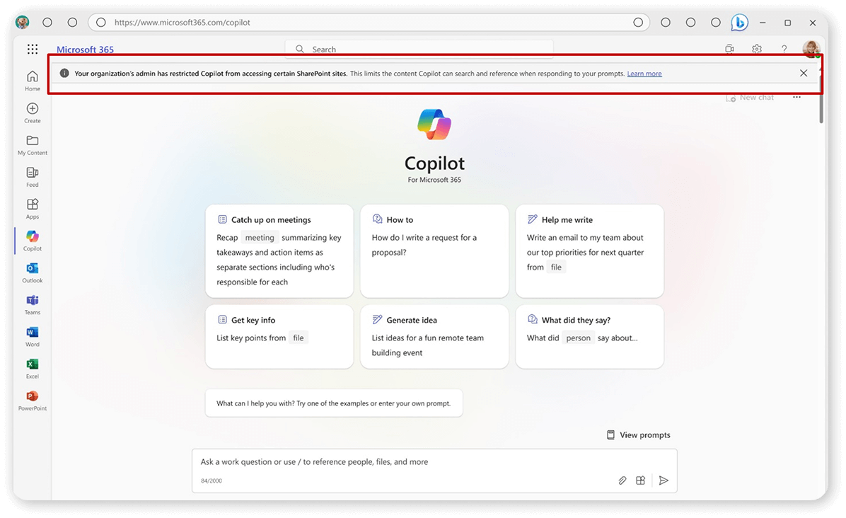Select the What did they say card
Viewport: 846px width, 518px height.
tap(590, 338)
